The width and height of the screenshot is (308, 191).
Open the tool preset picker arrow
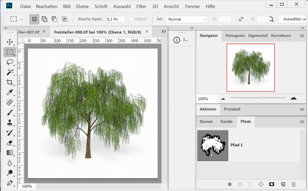click(x=22, y=19)
